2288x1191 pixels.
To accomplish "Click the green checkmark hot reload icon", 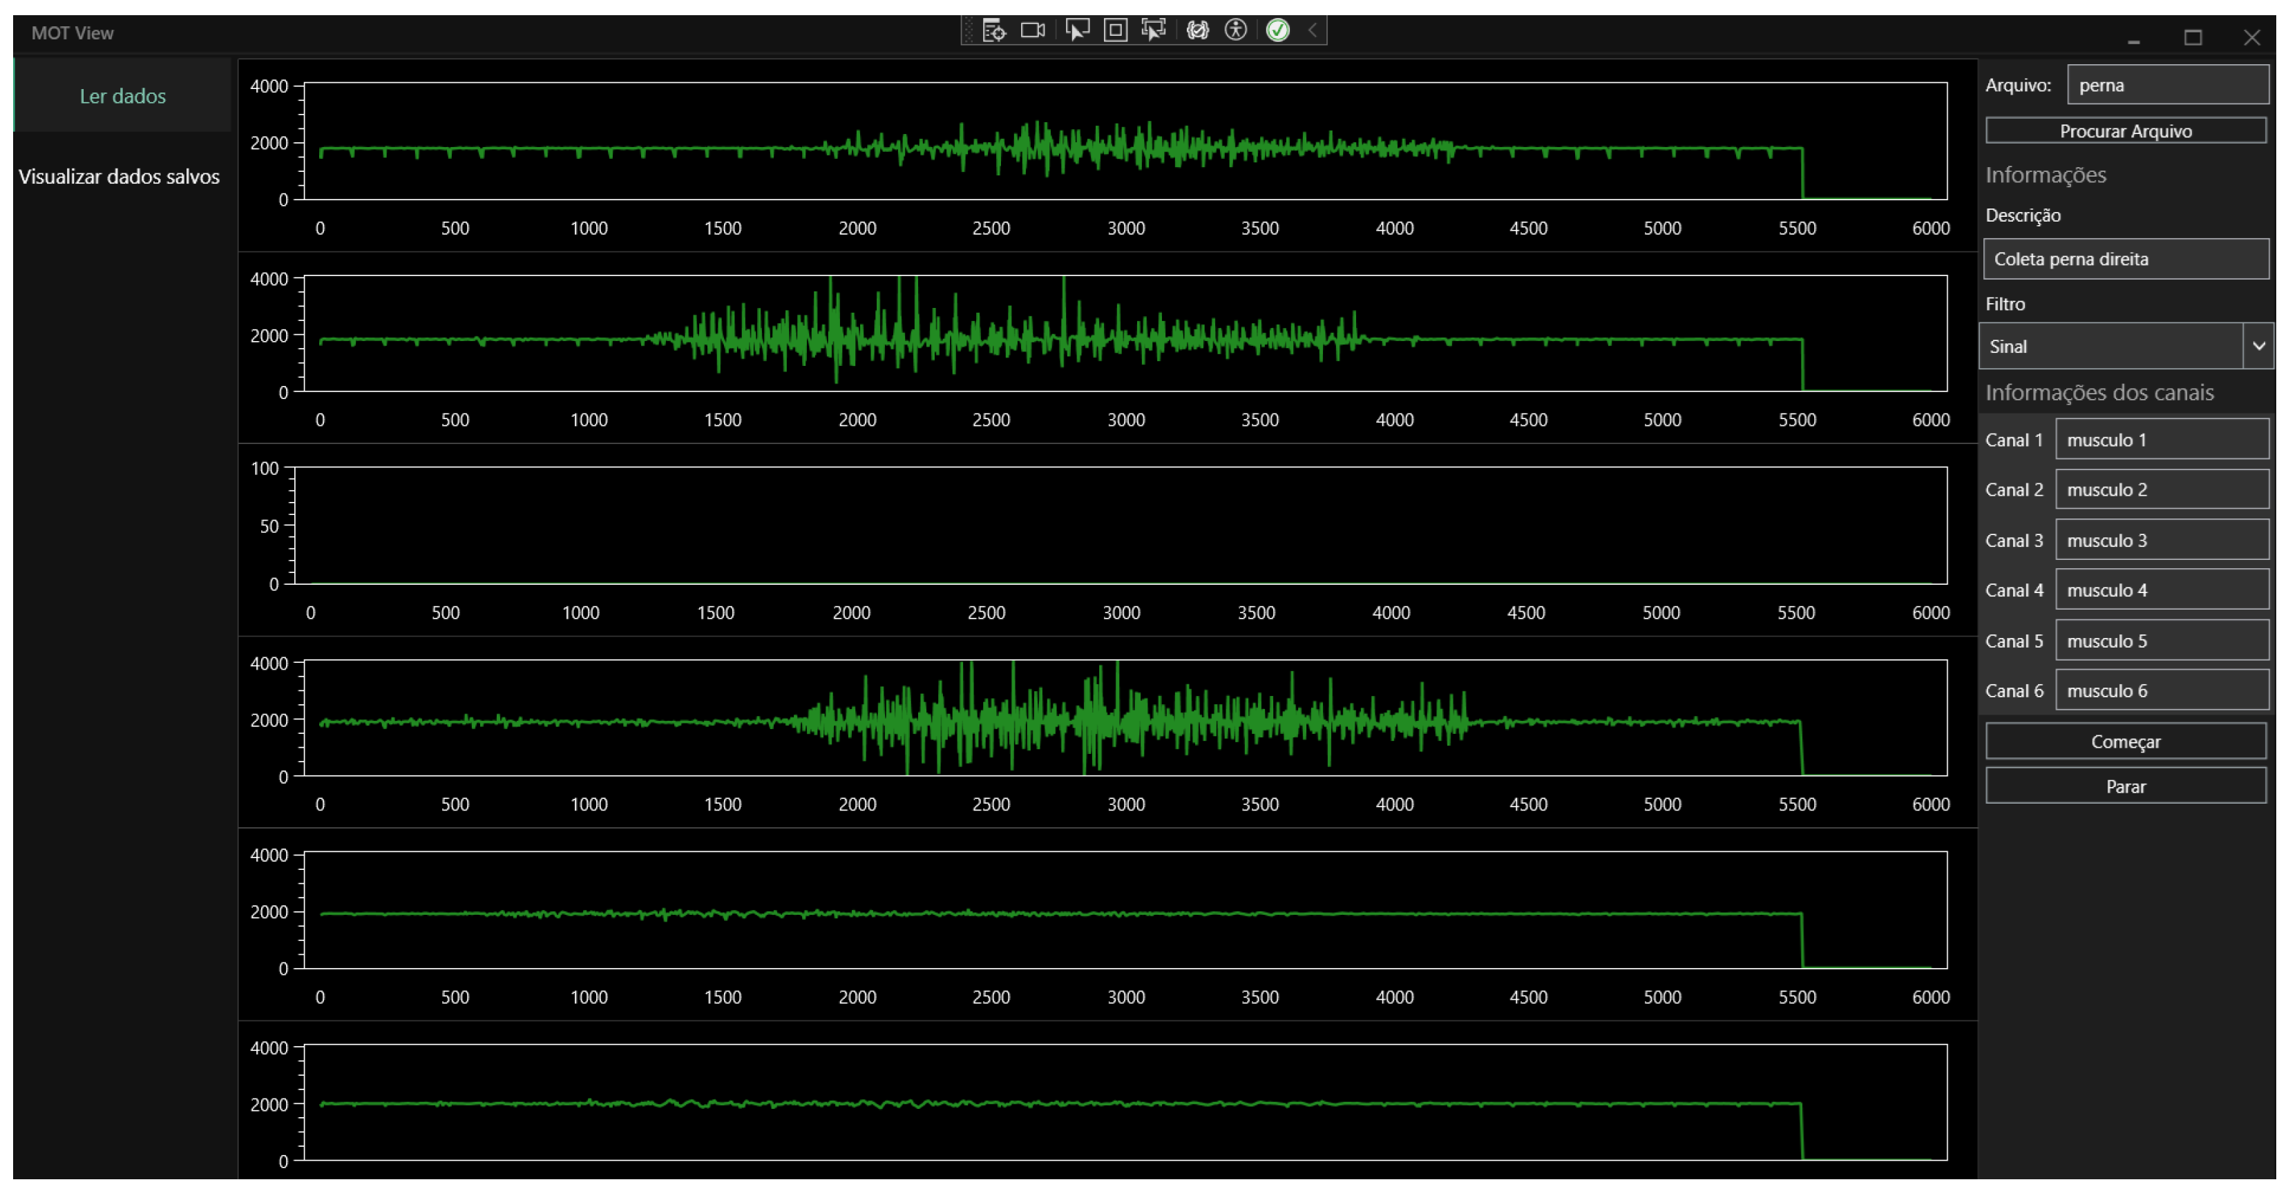I will pyautogui.click(x=1277, y=31).
